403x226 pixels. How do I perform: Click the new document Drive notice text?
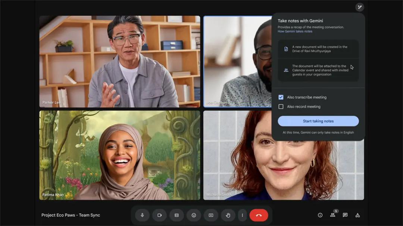click(x=320, y=49)
